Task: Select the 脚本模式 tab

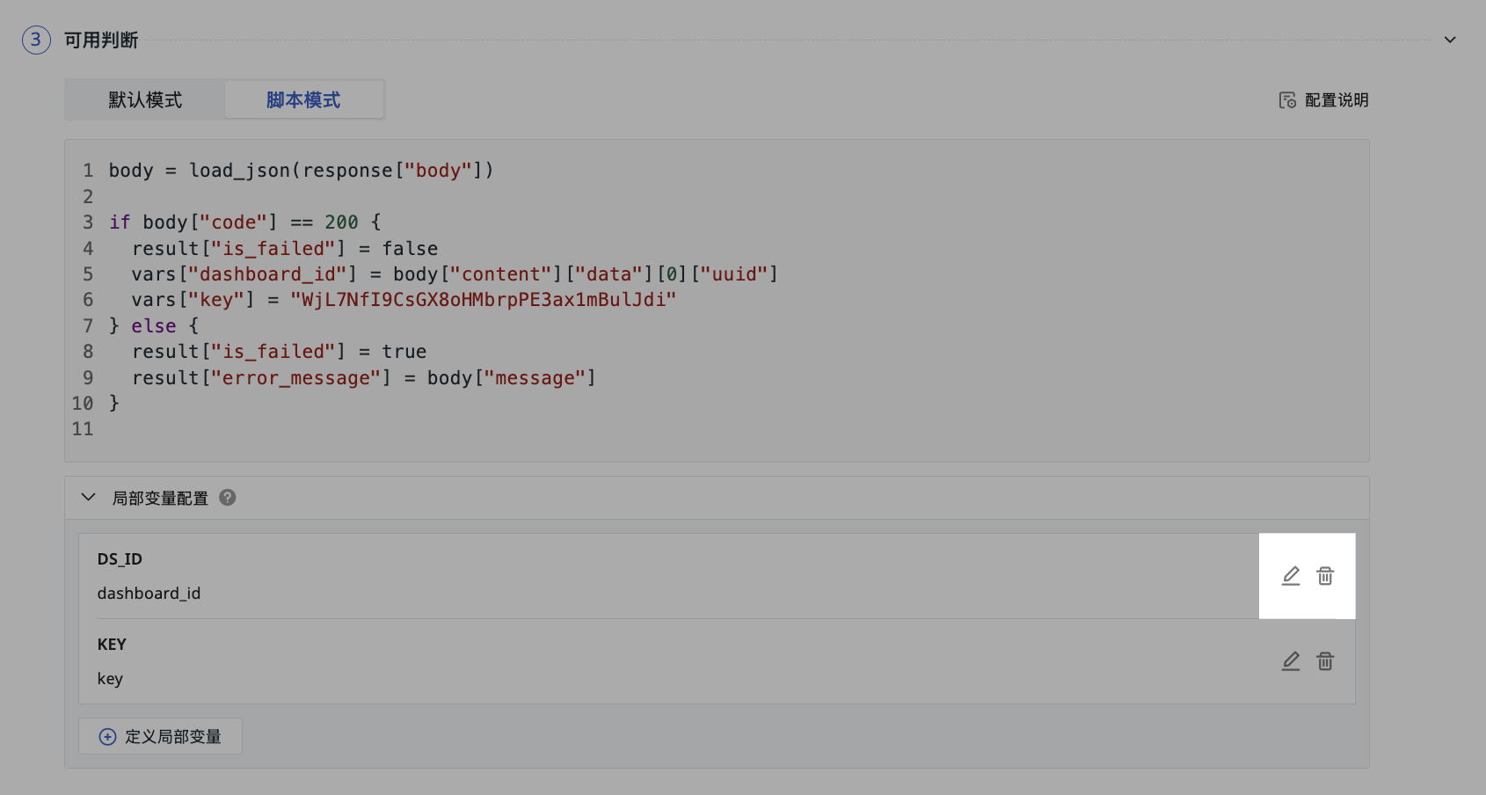Action: [303, 100]
